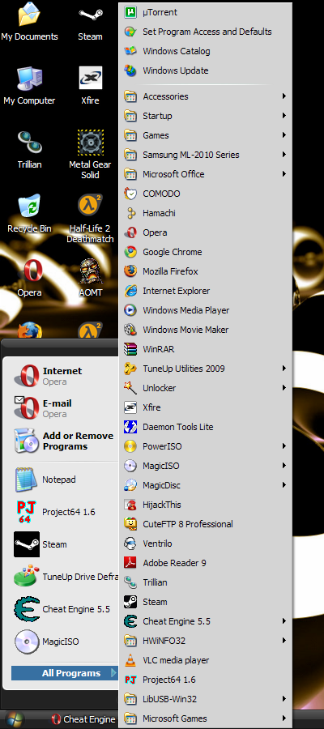The width and height of the screenshot is (324, 729).
Task: Open MagicISO folder in programs menu
Action: (206, 466)
